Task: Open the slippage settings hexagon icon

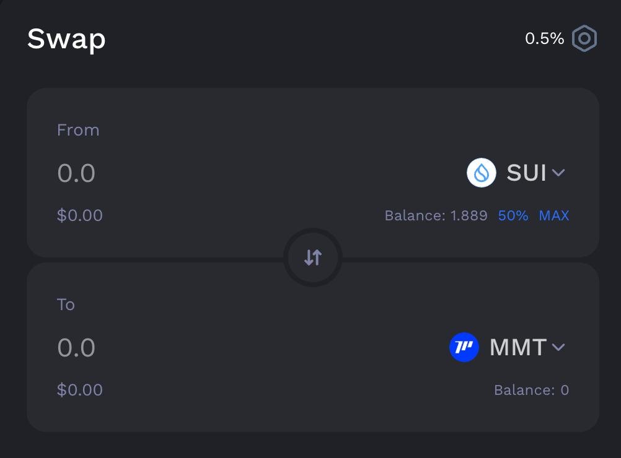Action: (x=584, y=39)
